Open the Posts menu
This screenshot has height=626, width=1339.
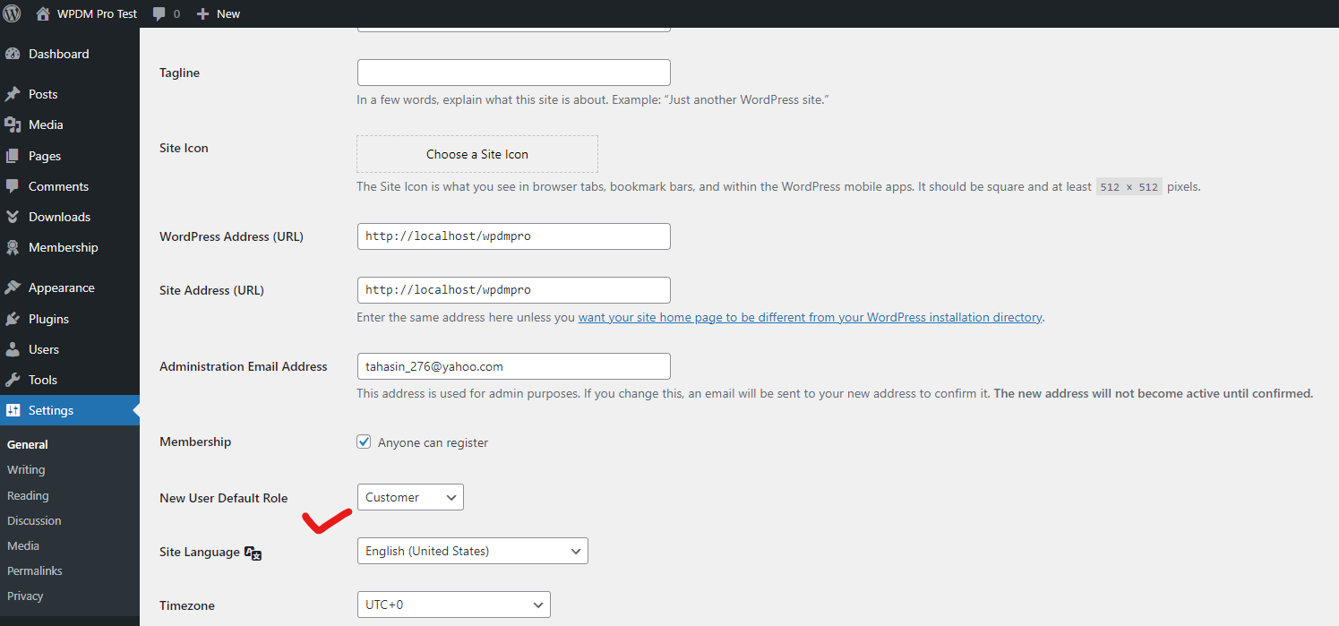[70, 94]
